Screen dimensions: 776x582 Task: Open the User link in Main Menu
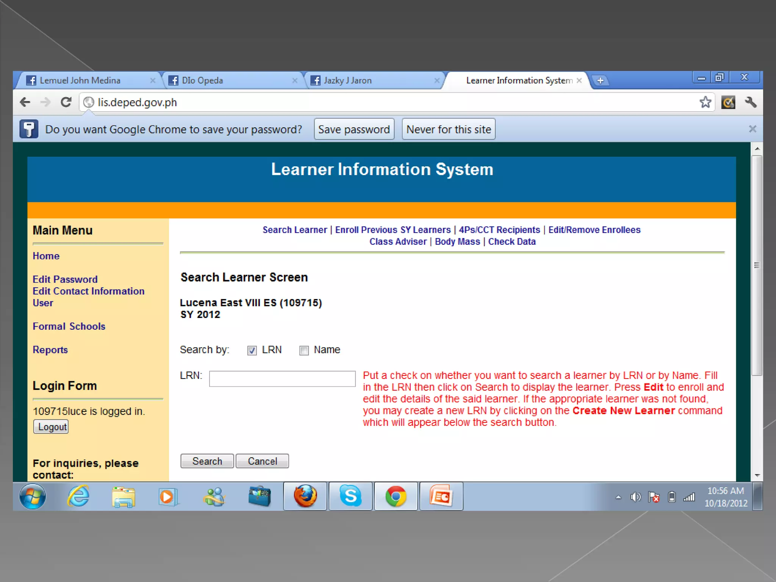point(43,303)
